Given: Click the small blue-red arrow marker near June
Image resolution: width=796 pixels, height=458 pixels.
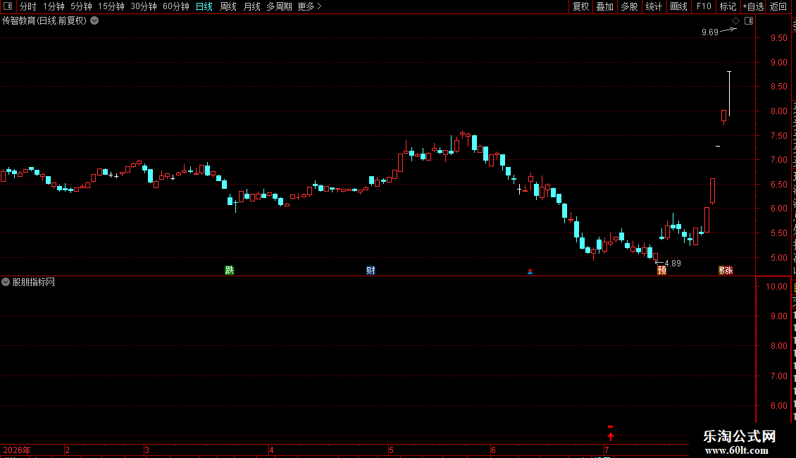Looking at the screenshot, I should pos(530,272).
